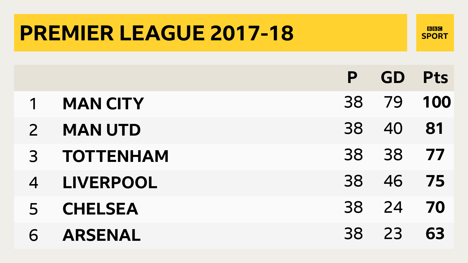Click Man City's 100 points value
This screenshot has height=263, width=468.
(x=437, y=102)
